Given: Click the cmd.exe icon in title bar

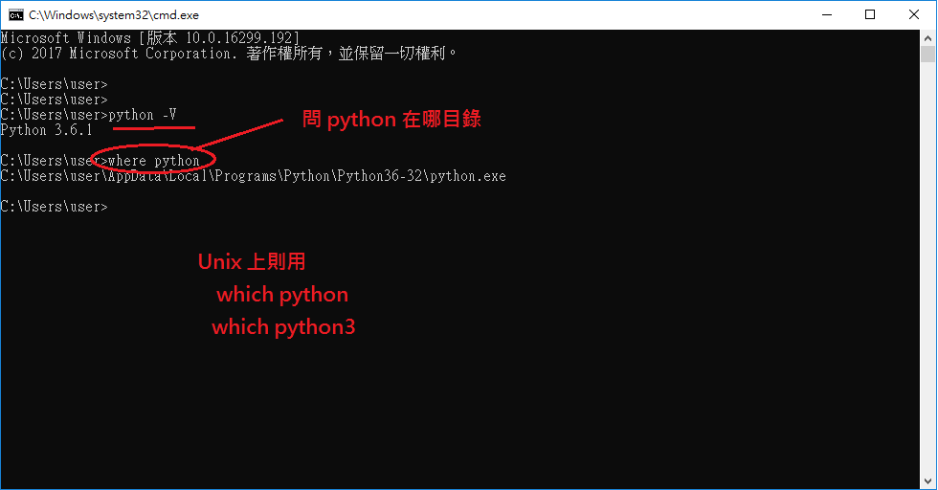Looking at the screenshot, I should coord(16,15).
